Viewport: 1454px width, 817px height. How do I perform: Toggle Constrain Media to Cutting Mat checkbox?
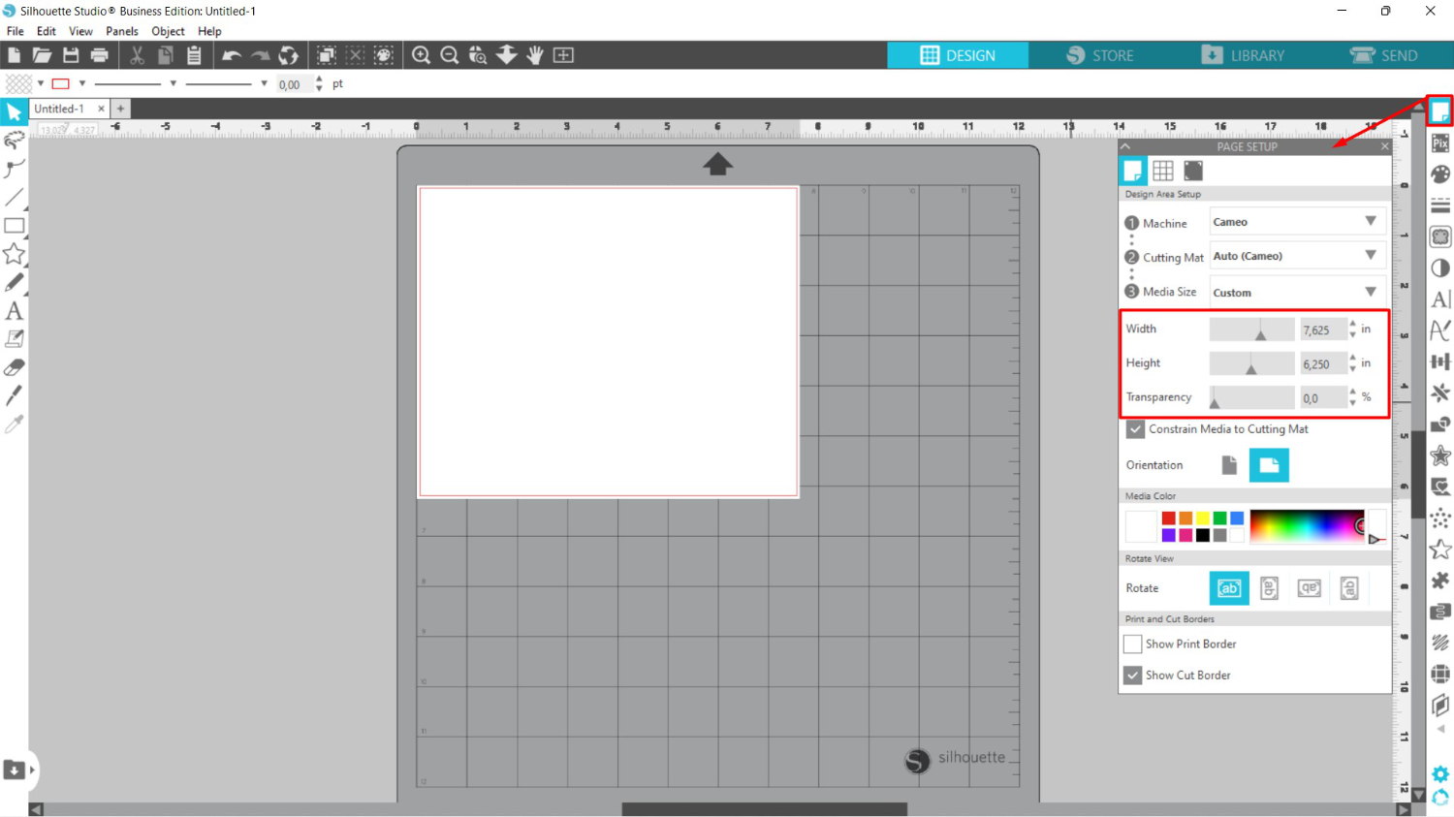(1135, 428)
